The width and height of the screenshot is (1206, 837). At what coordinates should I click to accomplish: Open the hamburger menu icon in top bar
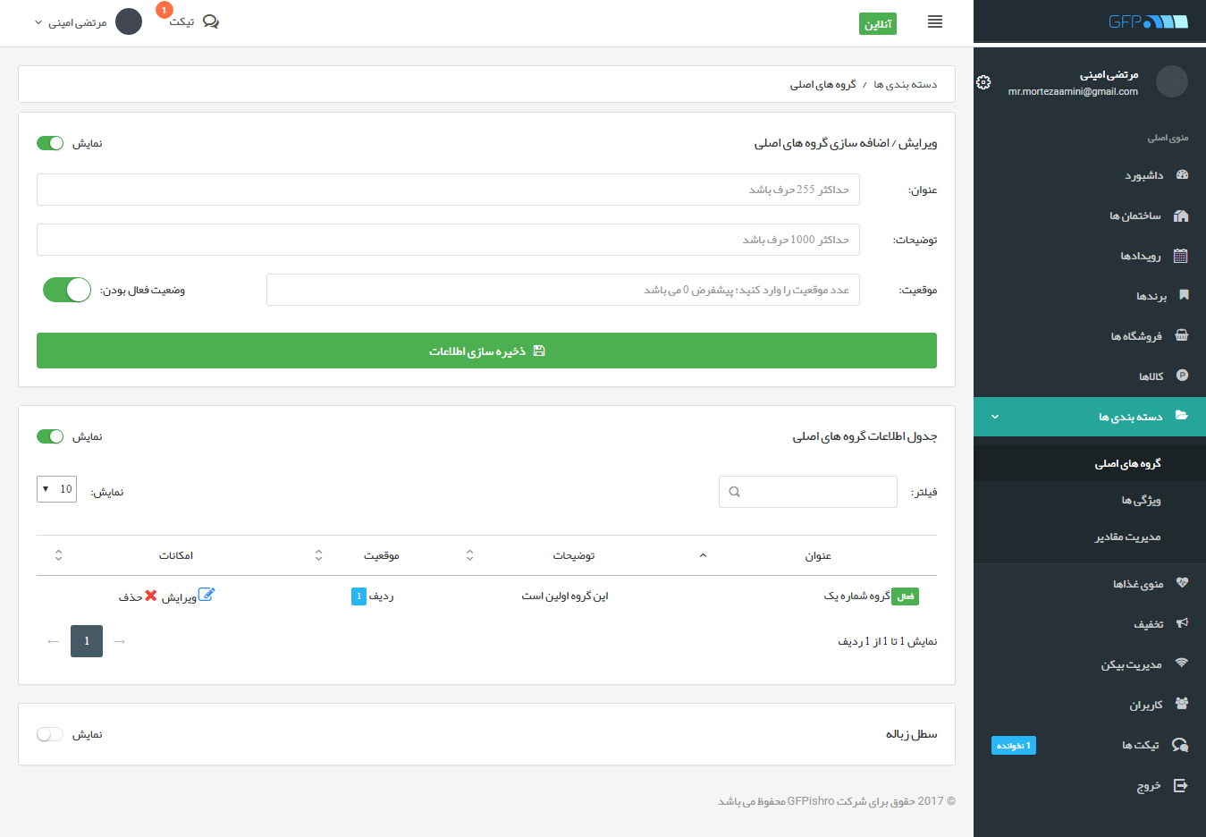pos(935,21)
